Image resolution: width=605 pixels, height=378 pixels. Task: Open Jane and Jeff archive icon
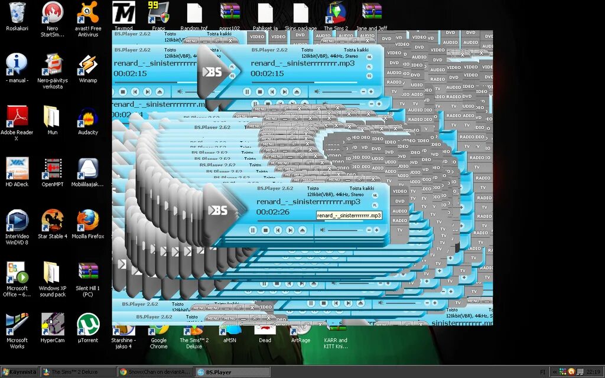point(372,17)
